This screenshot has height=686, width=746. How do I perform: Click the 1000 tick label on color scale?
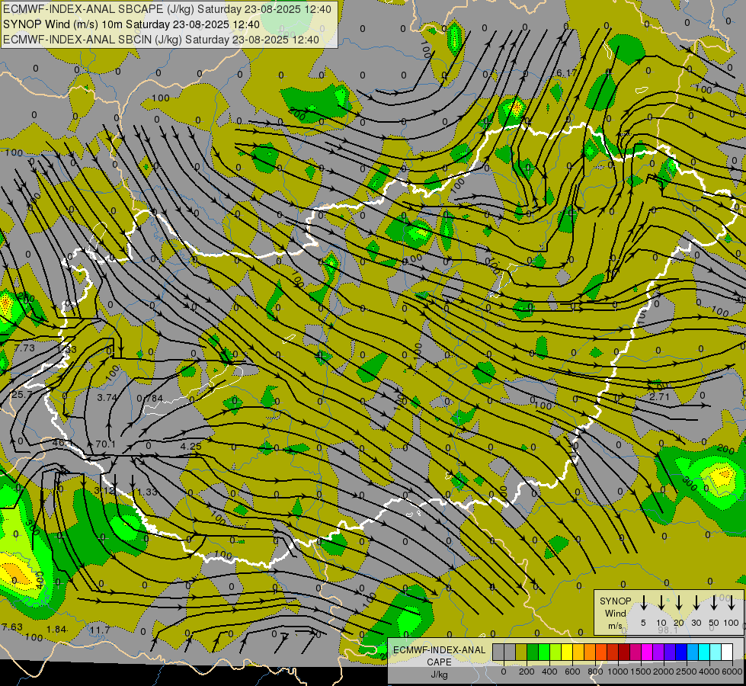618,672
